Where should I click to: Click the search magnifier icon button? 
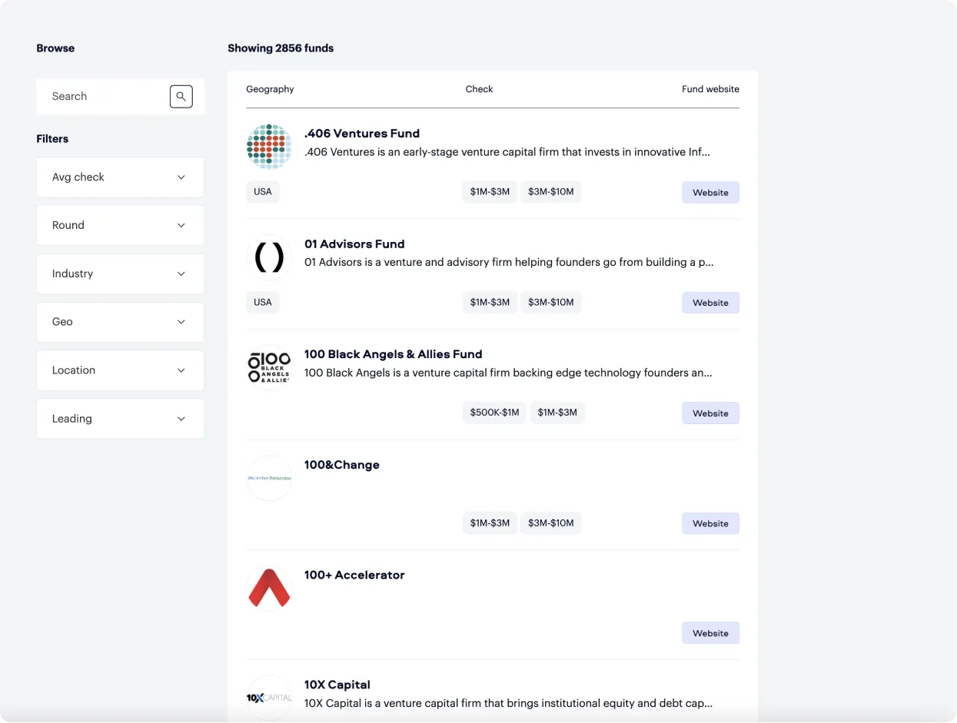(x=181, y=97)
